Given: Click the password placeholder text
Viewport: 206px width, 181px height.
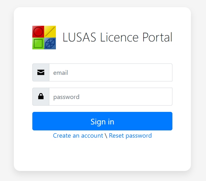Looking at the screenshot, I should coord(66,97).
